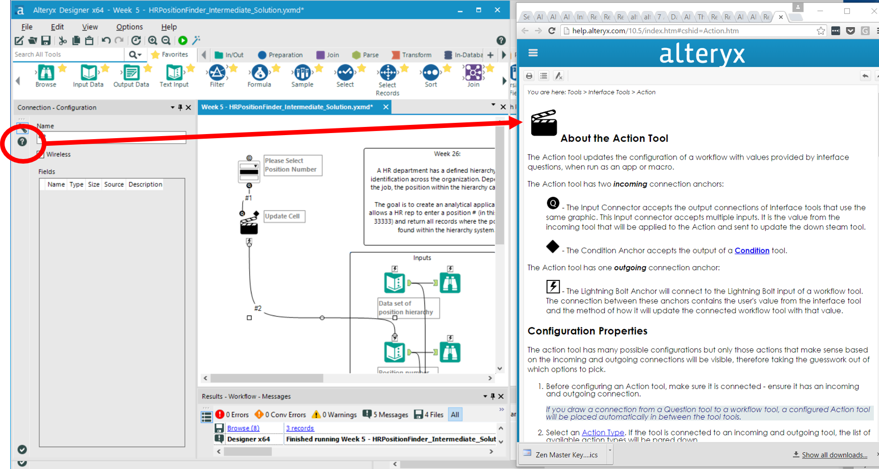Bookmark the help page with the star
The width and height of the screenshot is (879, 469).
[821, 31]
